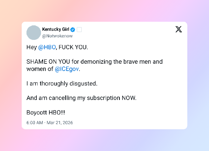Image resolution: width=209 pixels, height=151 pixels.
Task: Open the Kentucky Girl display name
Action: tap(56, 30)
